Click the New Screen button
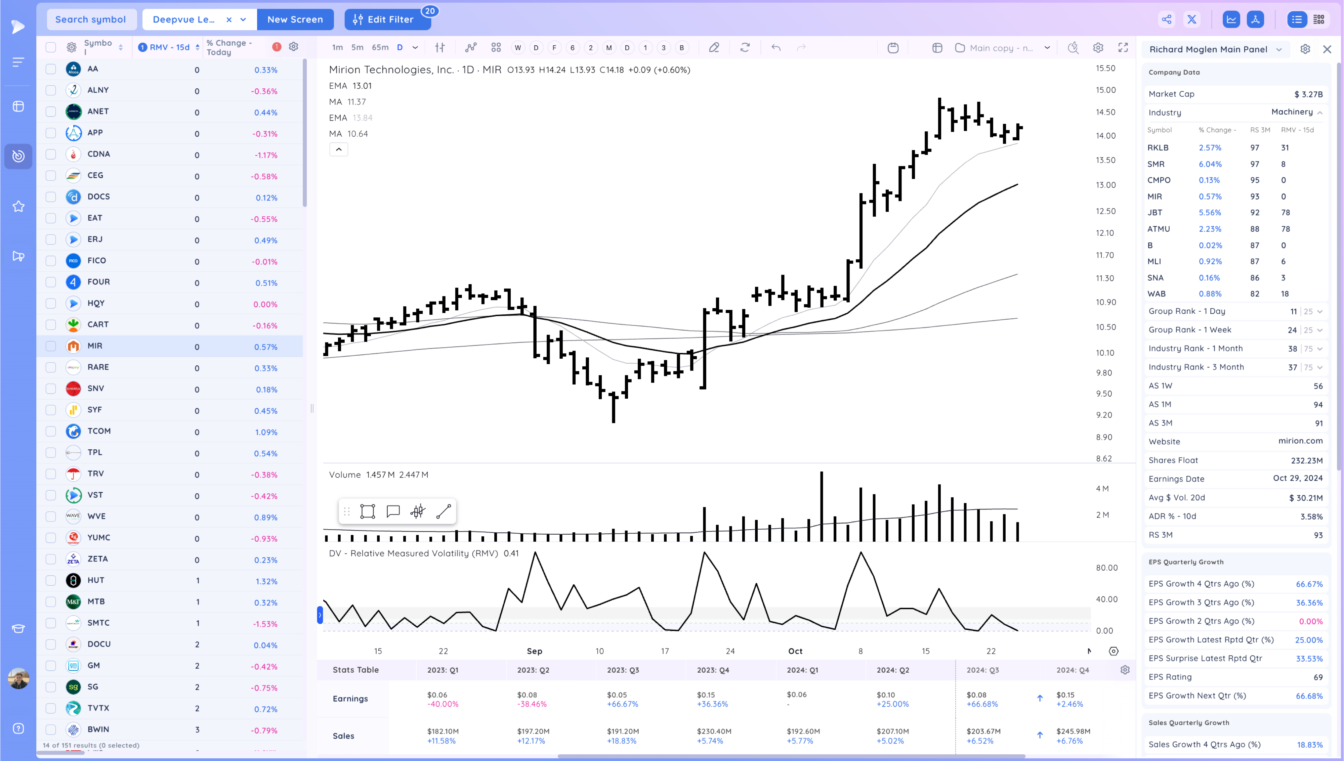This screenshot has height=761, width=1344. click(295, 19)
